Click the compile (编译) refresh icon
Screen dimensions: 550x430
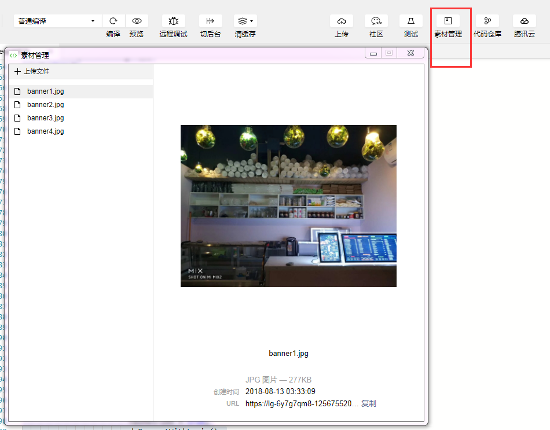[113, 21]
